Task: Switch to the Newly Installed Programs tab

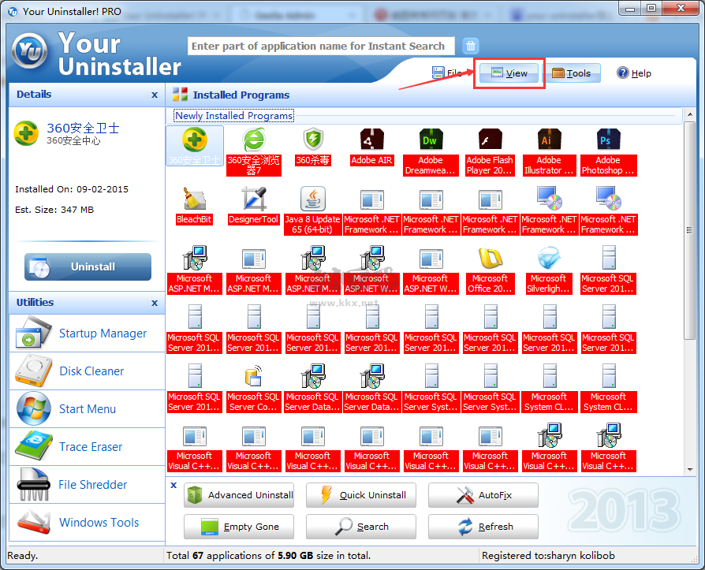Action: 233,115
